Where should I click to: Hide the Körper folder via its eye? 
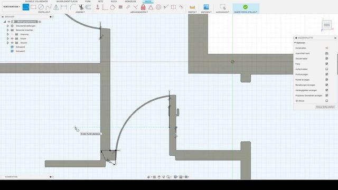[x=12, y=39]
